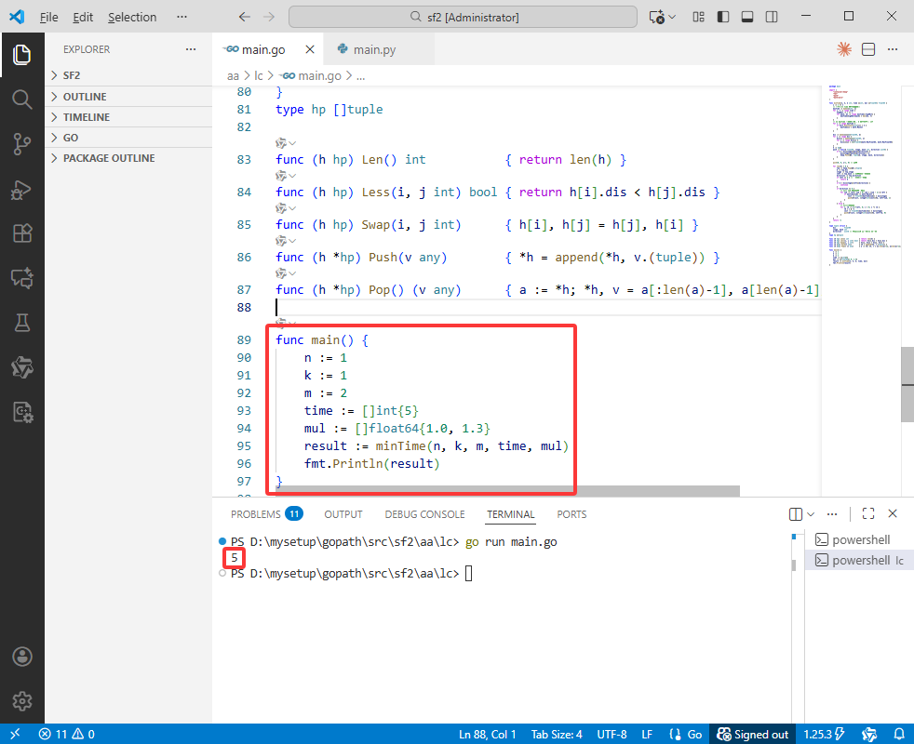Viewport: 914px width, 744px height.
Task: Click the code minimap preview
Action: (x=862, y=175)
